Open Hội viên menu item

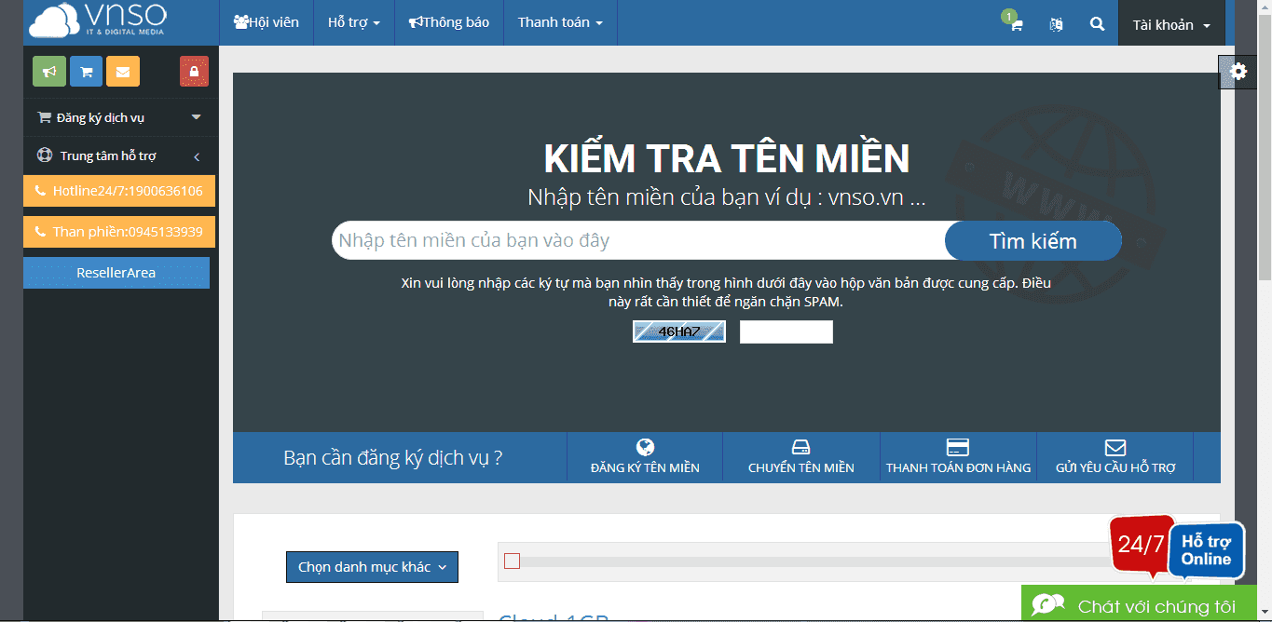[x=267, y=22]
